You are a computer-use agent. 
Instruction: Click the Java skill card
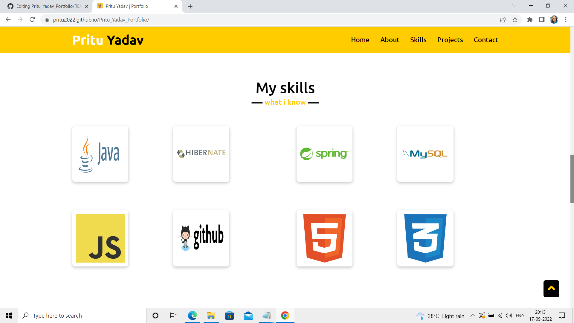100,154
